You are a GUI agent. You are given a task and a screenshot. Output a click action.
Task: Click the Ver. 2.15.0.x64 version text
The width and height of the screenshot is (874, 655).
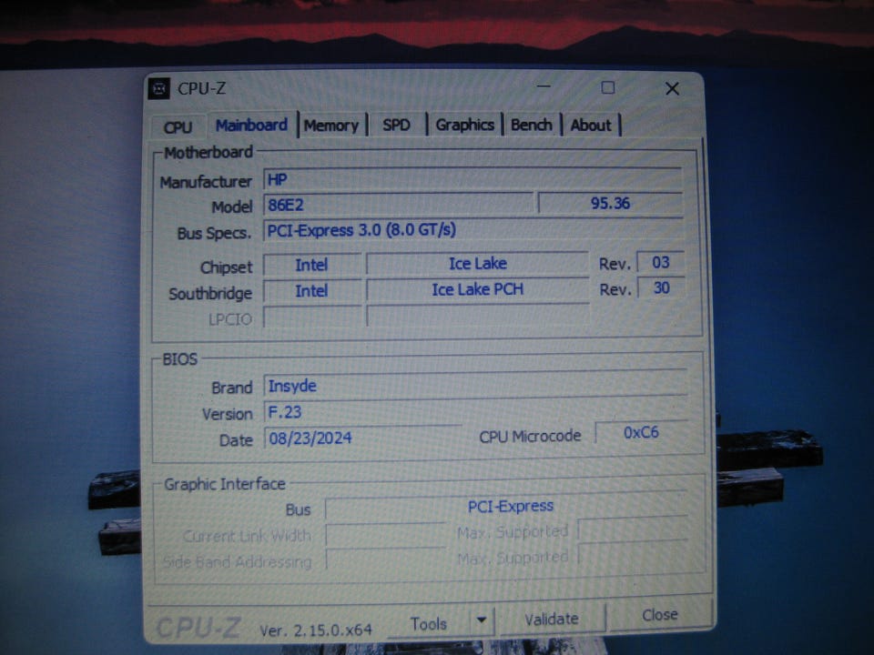click(x=316, y=630)
